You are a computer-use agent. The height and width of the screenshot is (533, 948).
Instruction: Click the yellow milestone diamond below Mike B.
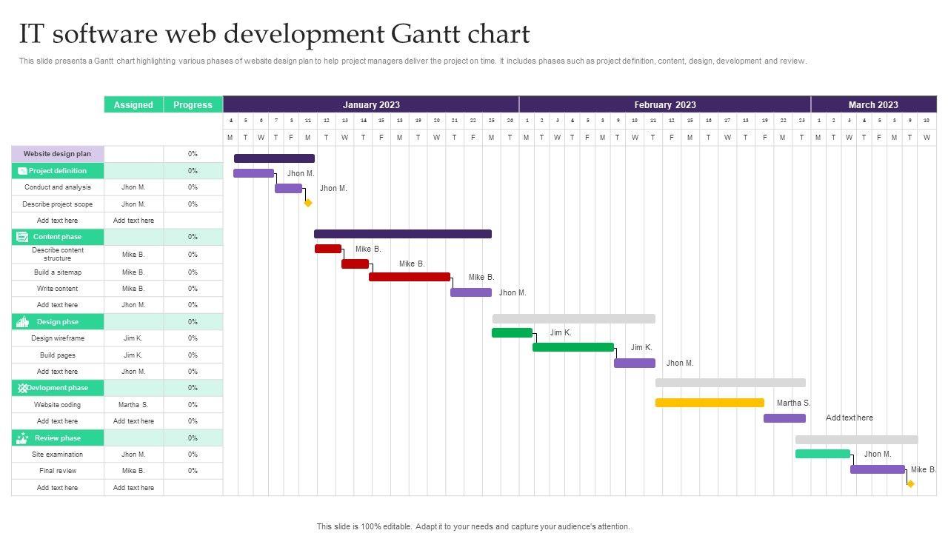click(x=911, y=483)
